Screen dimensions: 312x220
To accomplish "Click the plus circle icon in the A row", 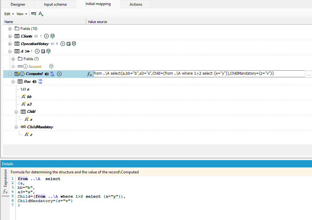I will tap(37, 51).
